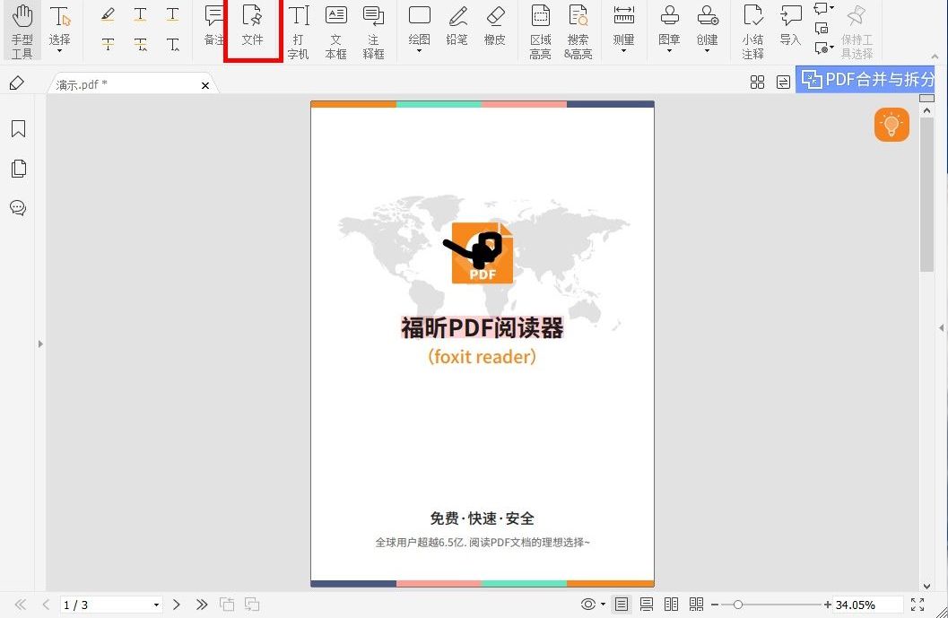The height and width of the screenshot is (618, 948).
Task: Enable 区域高亮 area highlight tool
Action: (x=540, y=30)
